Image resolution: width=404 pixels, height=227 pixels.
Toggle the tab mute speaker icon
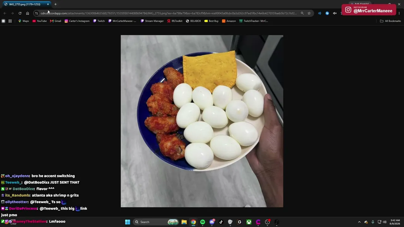pos(335,13)
